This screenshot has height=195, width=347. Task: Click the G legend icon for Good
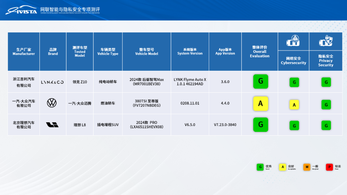(x=260, y=167)
